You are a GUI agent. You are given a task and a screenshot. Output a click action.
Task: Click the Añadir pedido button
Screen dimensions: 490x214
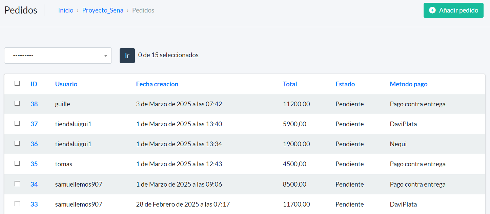coord(453,10)
